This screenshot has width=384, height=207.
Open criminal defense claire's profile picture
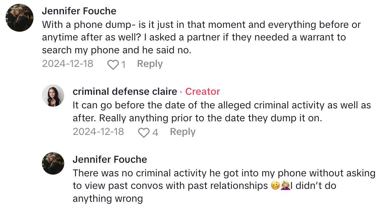(53, 95)
